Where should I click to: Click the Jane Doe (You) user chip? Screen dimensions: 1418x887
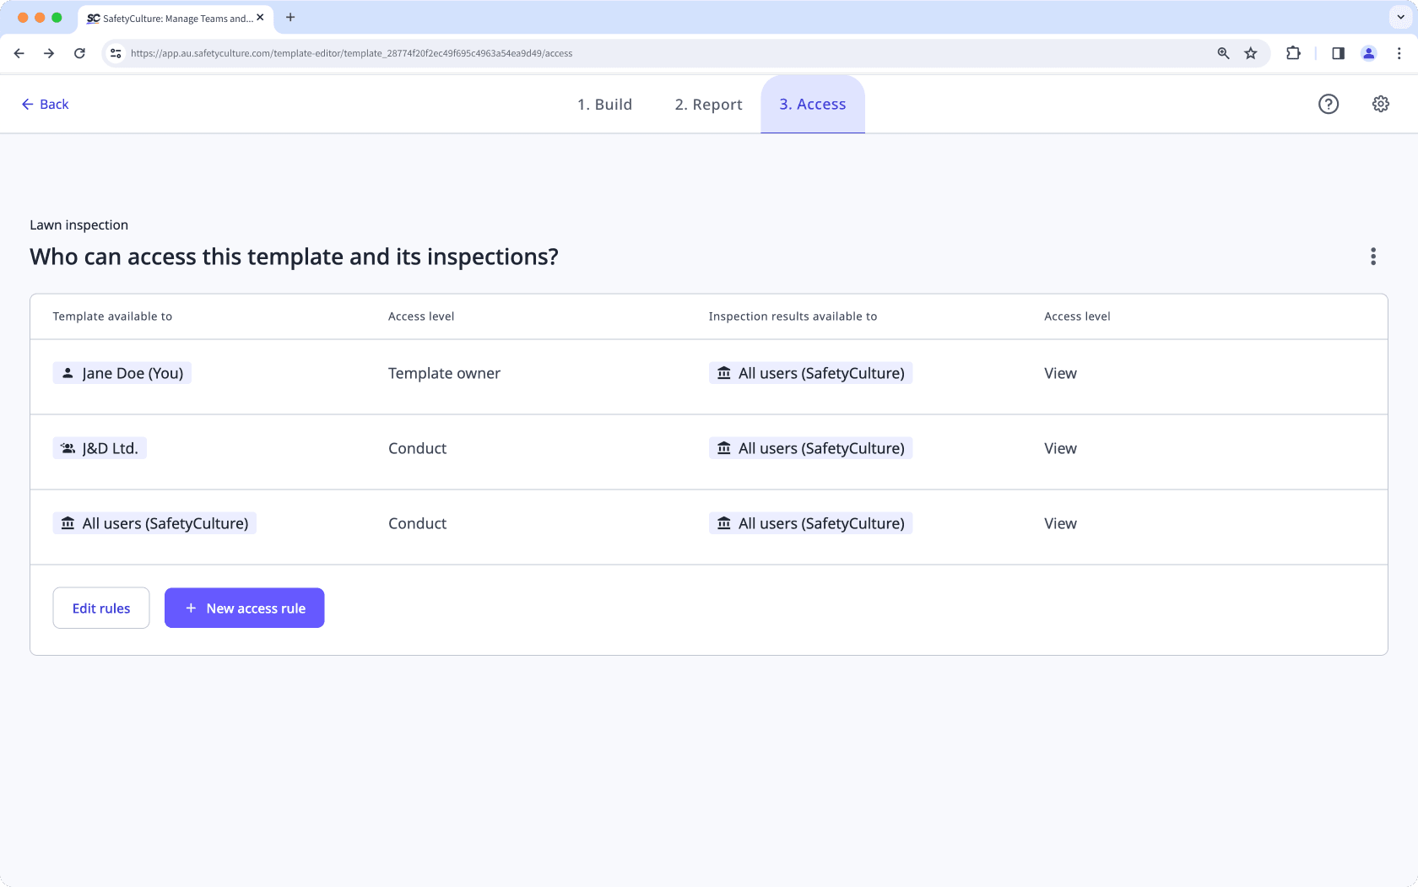coord(122,373)
